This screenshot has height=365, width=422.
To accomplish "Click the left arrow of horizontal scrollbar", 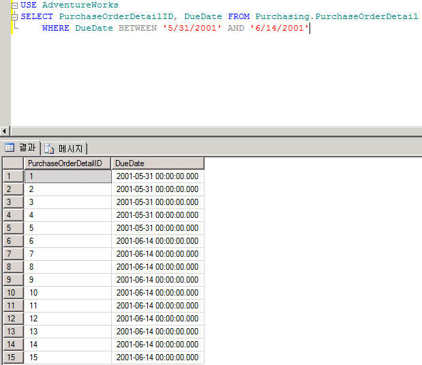I will 4,131.
